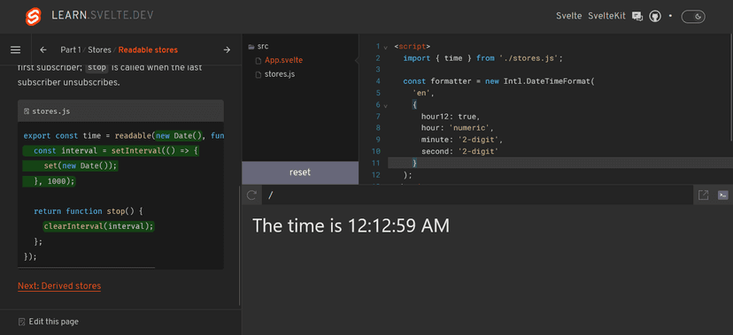Click line 2 import statement
Screen dimensions: 733x335
coord(482,58)
